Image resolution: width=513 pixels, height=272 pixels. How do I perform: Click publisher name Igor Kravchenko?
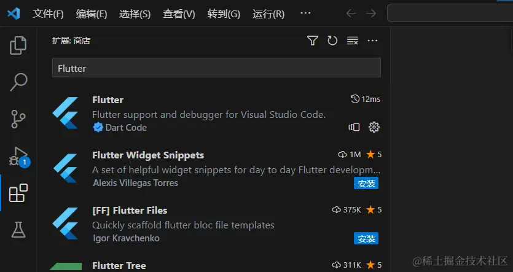[x=126, y=238]
